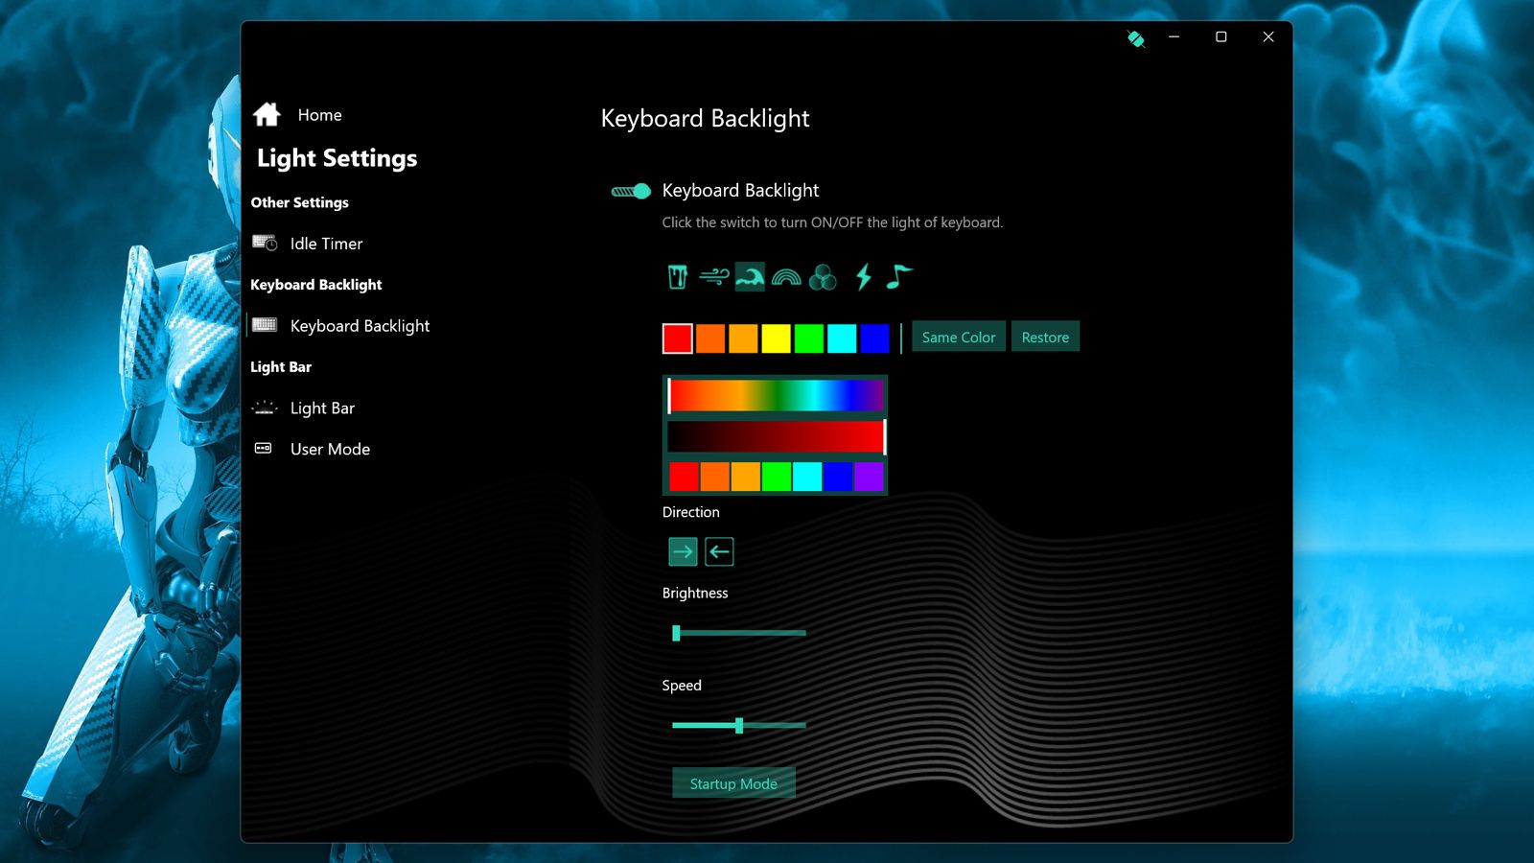Click the "Speed" label
Viewport: 1534px width, 863px height.
[682, 686]
